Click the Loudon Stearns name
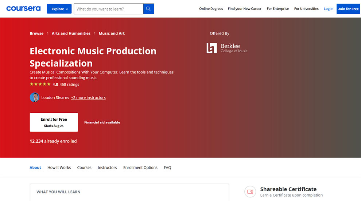Viewport: 361px width, 201px height. [x=55, y=97]
